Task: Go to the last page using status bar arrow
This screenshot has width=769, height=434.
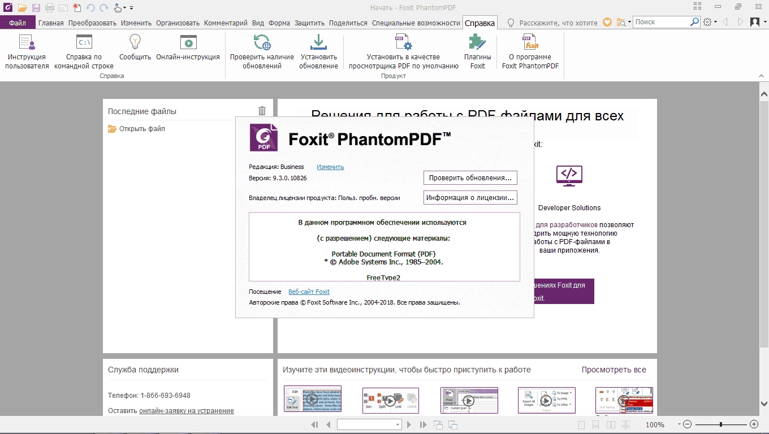Action: pyautogui.click(x=423, y=424)
